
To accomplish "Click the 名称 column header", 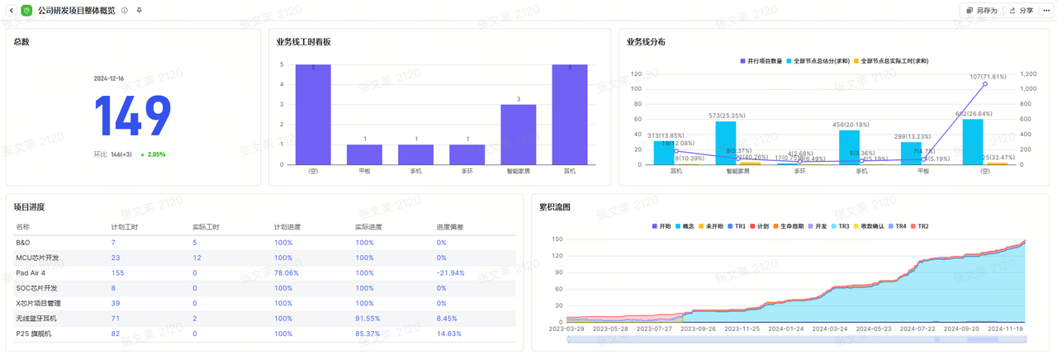I will tap(23, 226).
